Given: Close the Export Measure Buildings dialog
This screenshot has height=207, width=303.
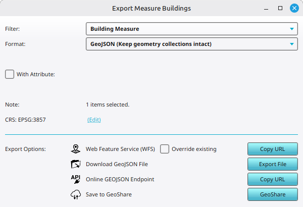Looking at the screenshot, I should [294, 9].
